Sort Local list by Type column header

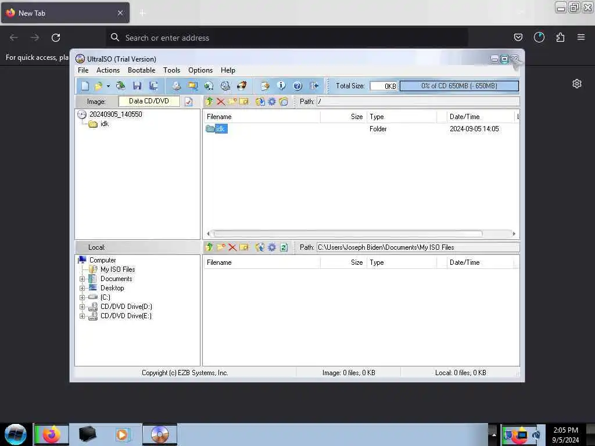pyautogui.click(x=402, y=262)
